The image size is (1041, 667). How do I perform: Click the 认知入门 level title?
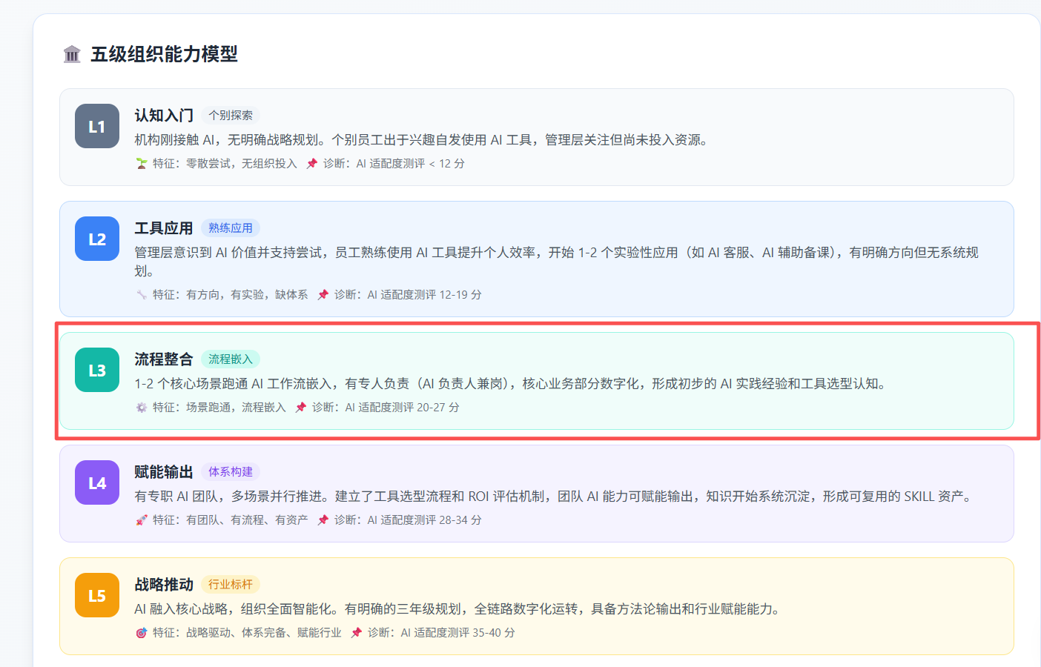click(x=164, y=115)
